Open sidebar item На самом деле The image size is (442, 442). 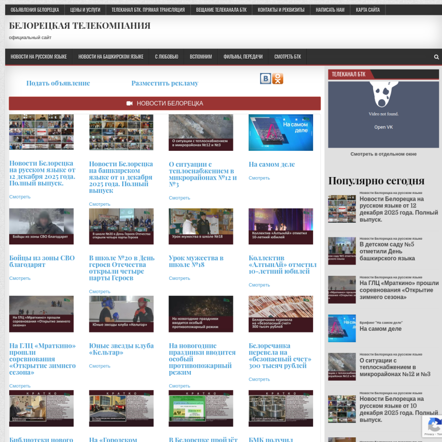(x=380, y=329)
